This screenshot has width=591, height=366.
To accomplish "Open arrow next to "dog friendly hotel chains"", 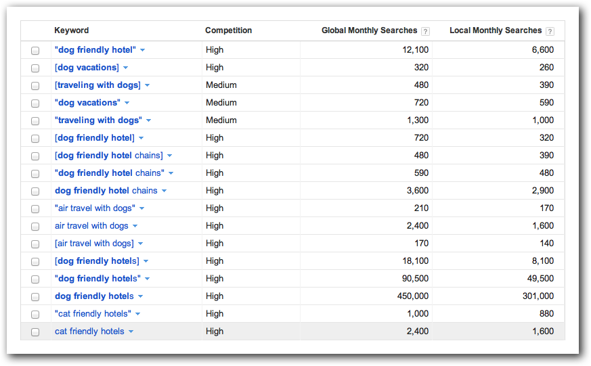I will [171, 173].
